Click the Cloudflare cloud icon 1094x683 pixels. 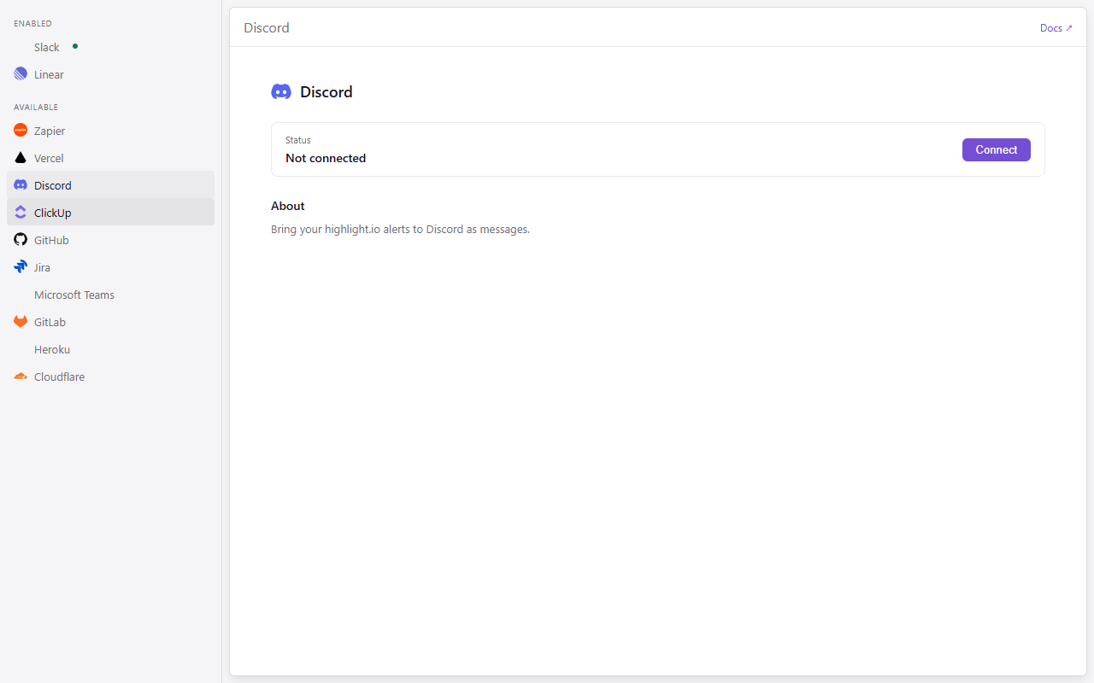tap(21, 377)
